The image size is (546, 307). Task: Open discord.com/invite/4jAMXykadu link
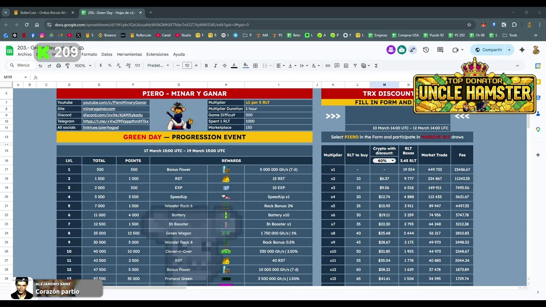click(113, 115)
